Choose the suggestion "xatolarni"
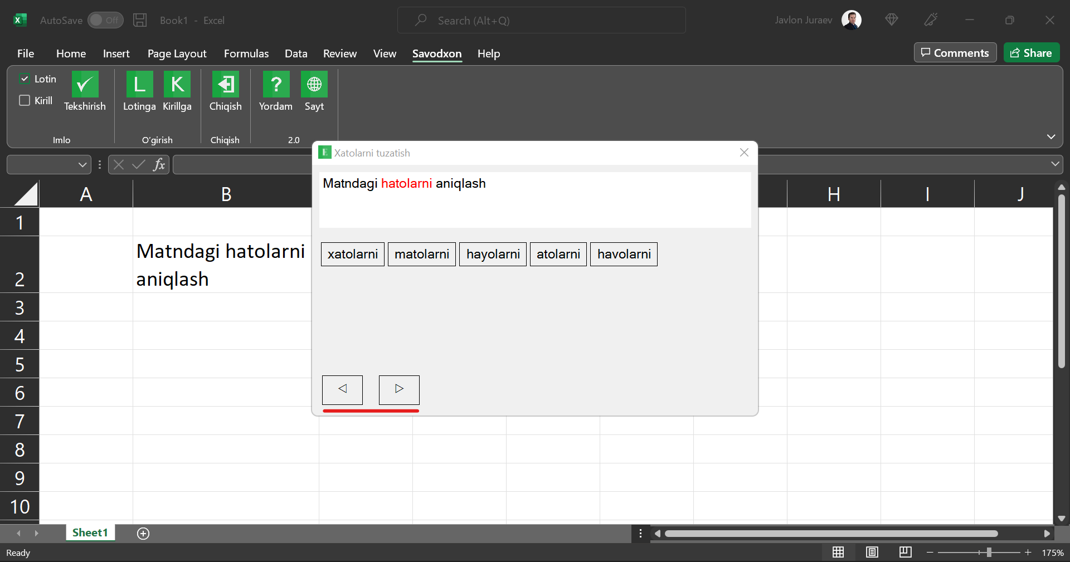This screenshot has height=562, width=1070. click(353, 255)
